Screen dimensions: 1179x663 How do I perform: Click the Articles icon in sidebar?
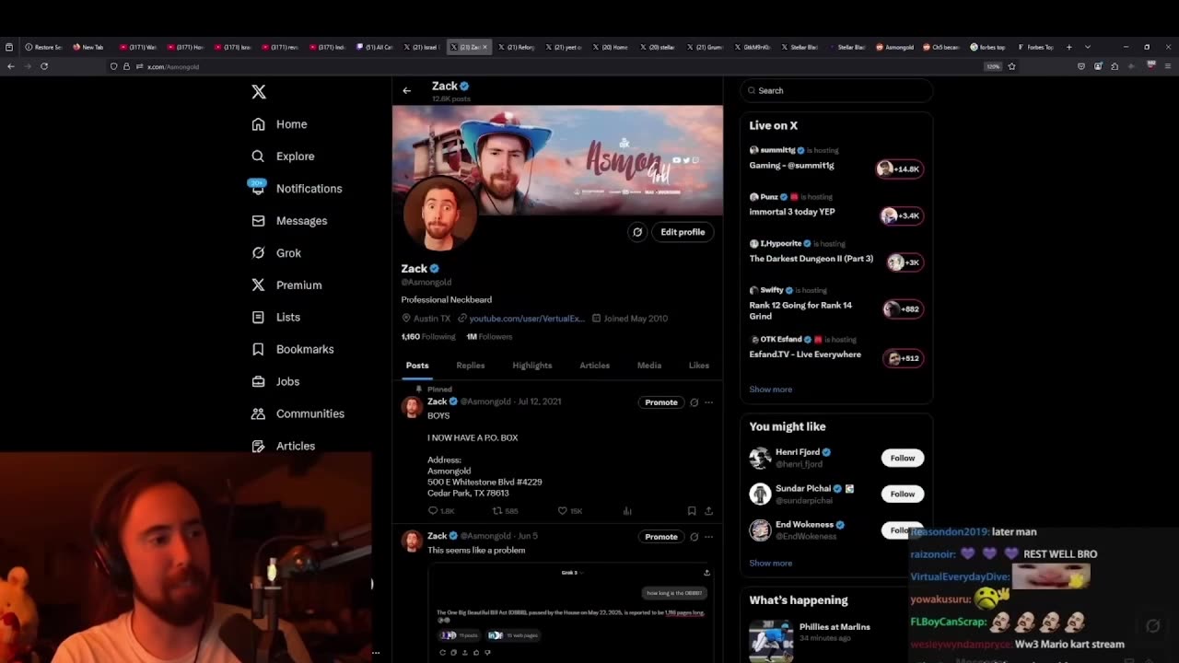click(x=258, y=446)
